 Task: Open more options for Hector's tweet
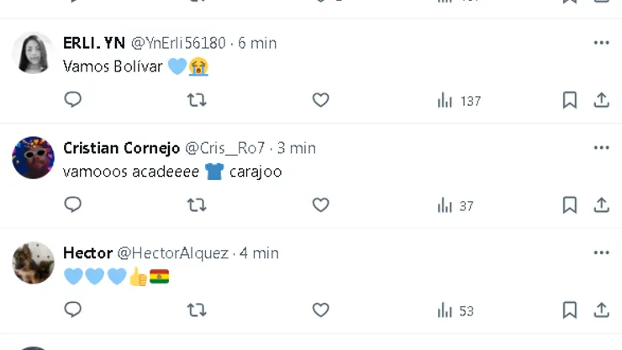point(601,252)
